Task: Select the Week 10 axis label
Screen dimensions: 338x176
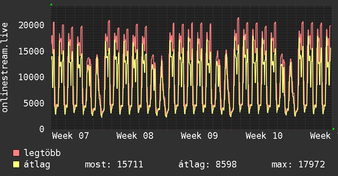Action: pos(264,135)
